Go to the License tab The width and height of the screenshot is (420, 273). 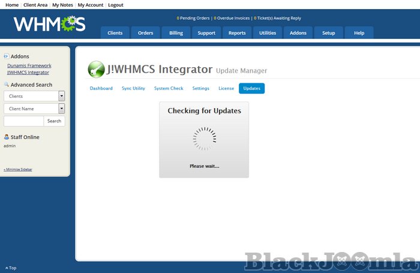tap(226, 88)
